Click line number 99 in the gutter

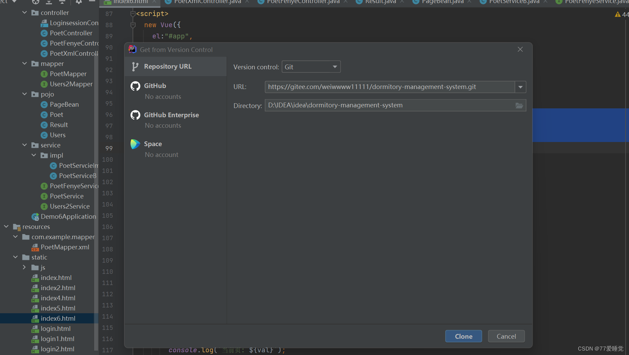click(x=109, y=148)
